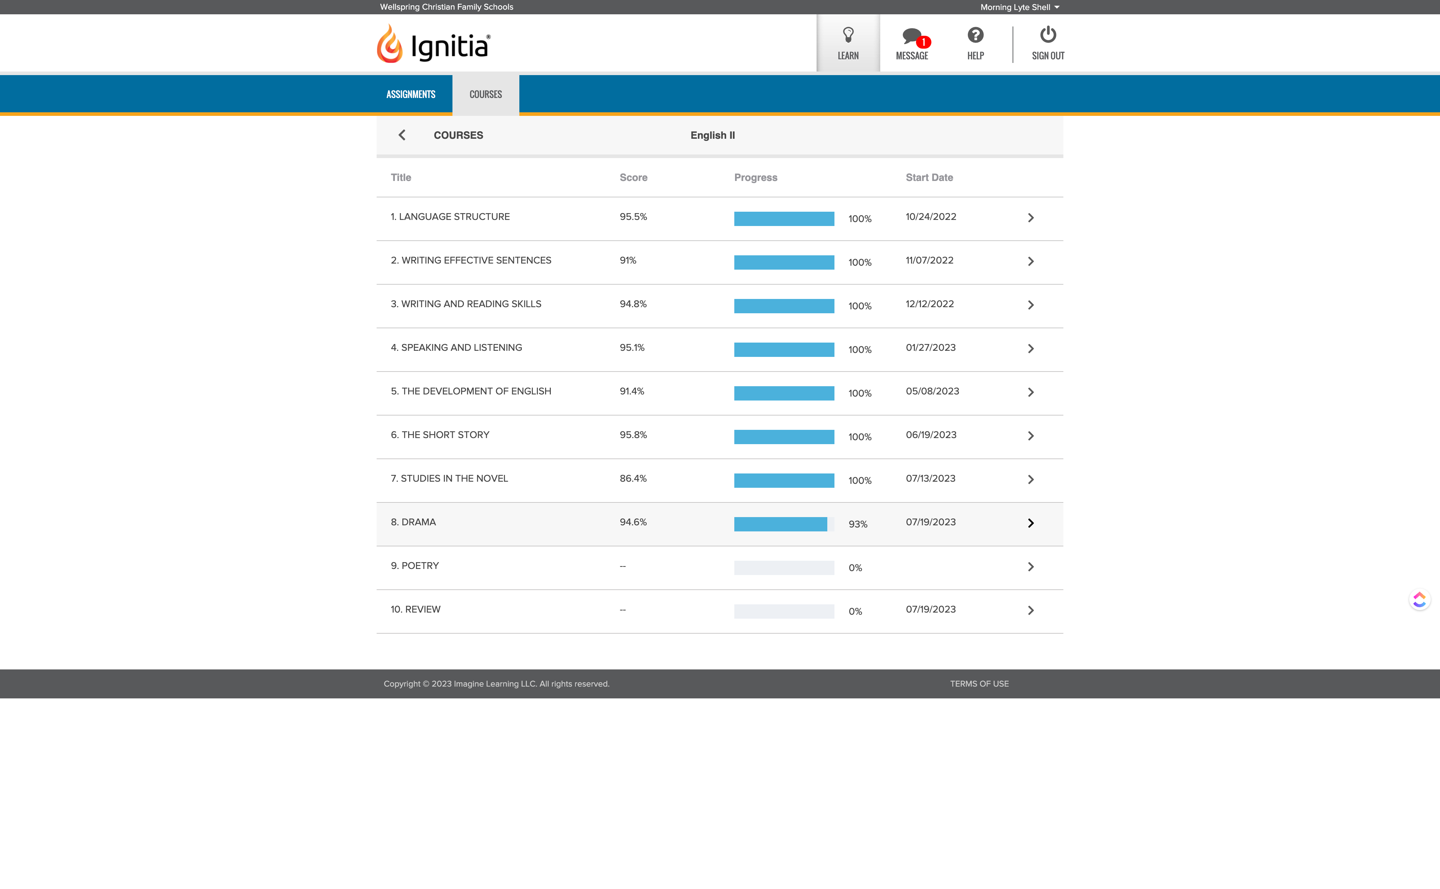Click the Start Date column header
1440x889 pixels.
pyautogui.click(x=929, y=178)
